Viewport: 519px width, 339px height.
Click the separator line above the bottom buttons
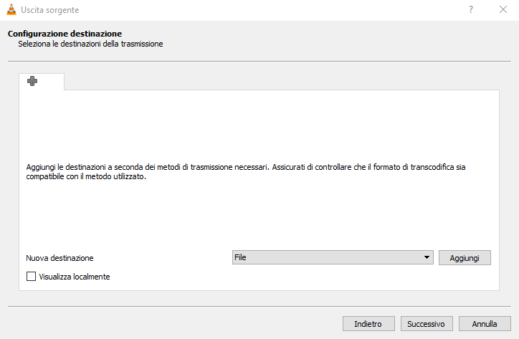(259, 307)
